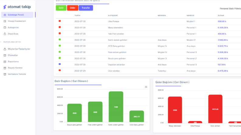The image size is (241, 135).
Task: Open Müşteriler/Tedarikçiler menu item
Action: [x=17, y=49]
